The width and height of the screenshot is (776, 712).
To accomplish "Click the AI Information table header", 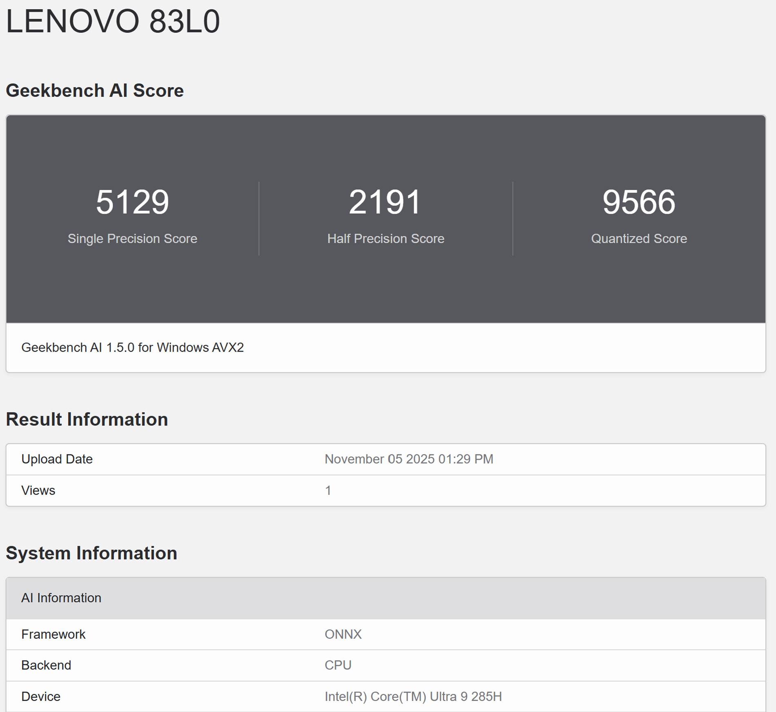I will [x=61, y=598].
